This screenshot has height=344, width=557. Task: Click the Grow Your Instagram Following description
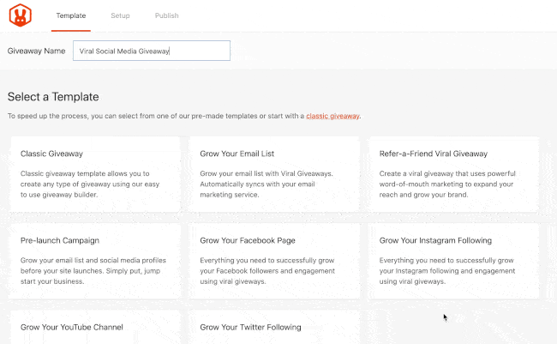pyautogui.click(x=447, y=271)
